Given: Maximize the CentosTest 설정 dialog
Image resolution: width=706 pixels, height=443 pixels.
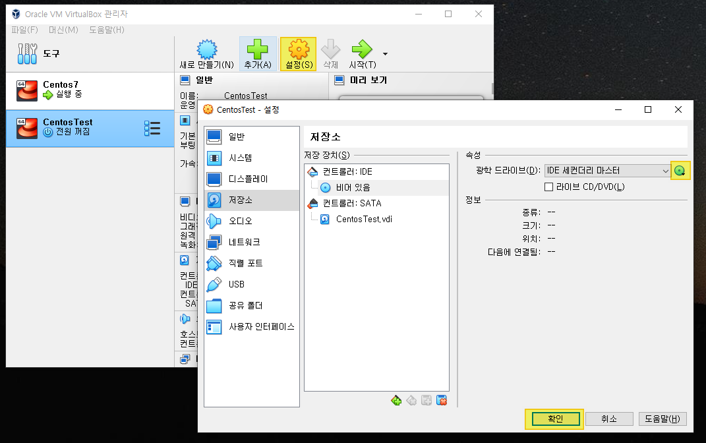Looking at the screenshot, I should coord(648,109).
